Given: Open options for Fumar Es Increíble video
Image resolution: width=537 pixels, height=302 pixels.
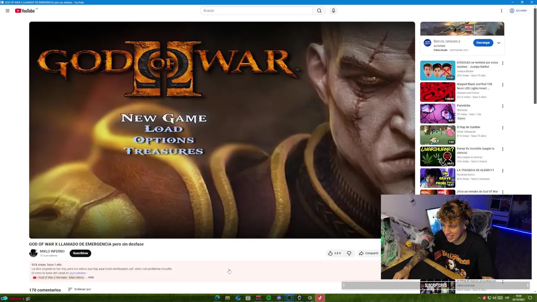Looking at the screenshot, I should click(503, 149).
